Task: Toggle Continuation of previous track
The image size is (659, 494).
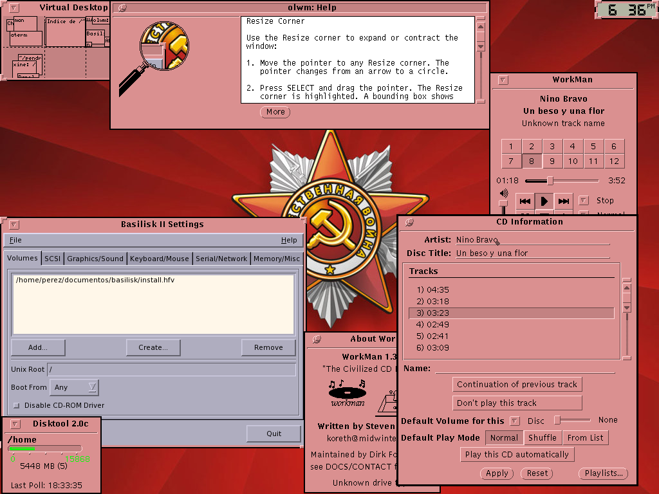Action: click(517, 385)
